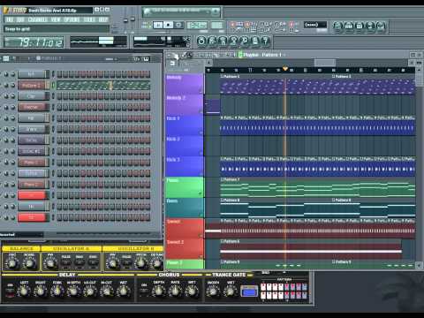Click the fourth round shortcut button below transport
The height and width of the screenshot is (318, 424).
[x=234, y=41]
